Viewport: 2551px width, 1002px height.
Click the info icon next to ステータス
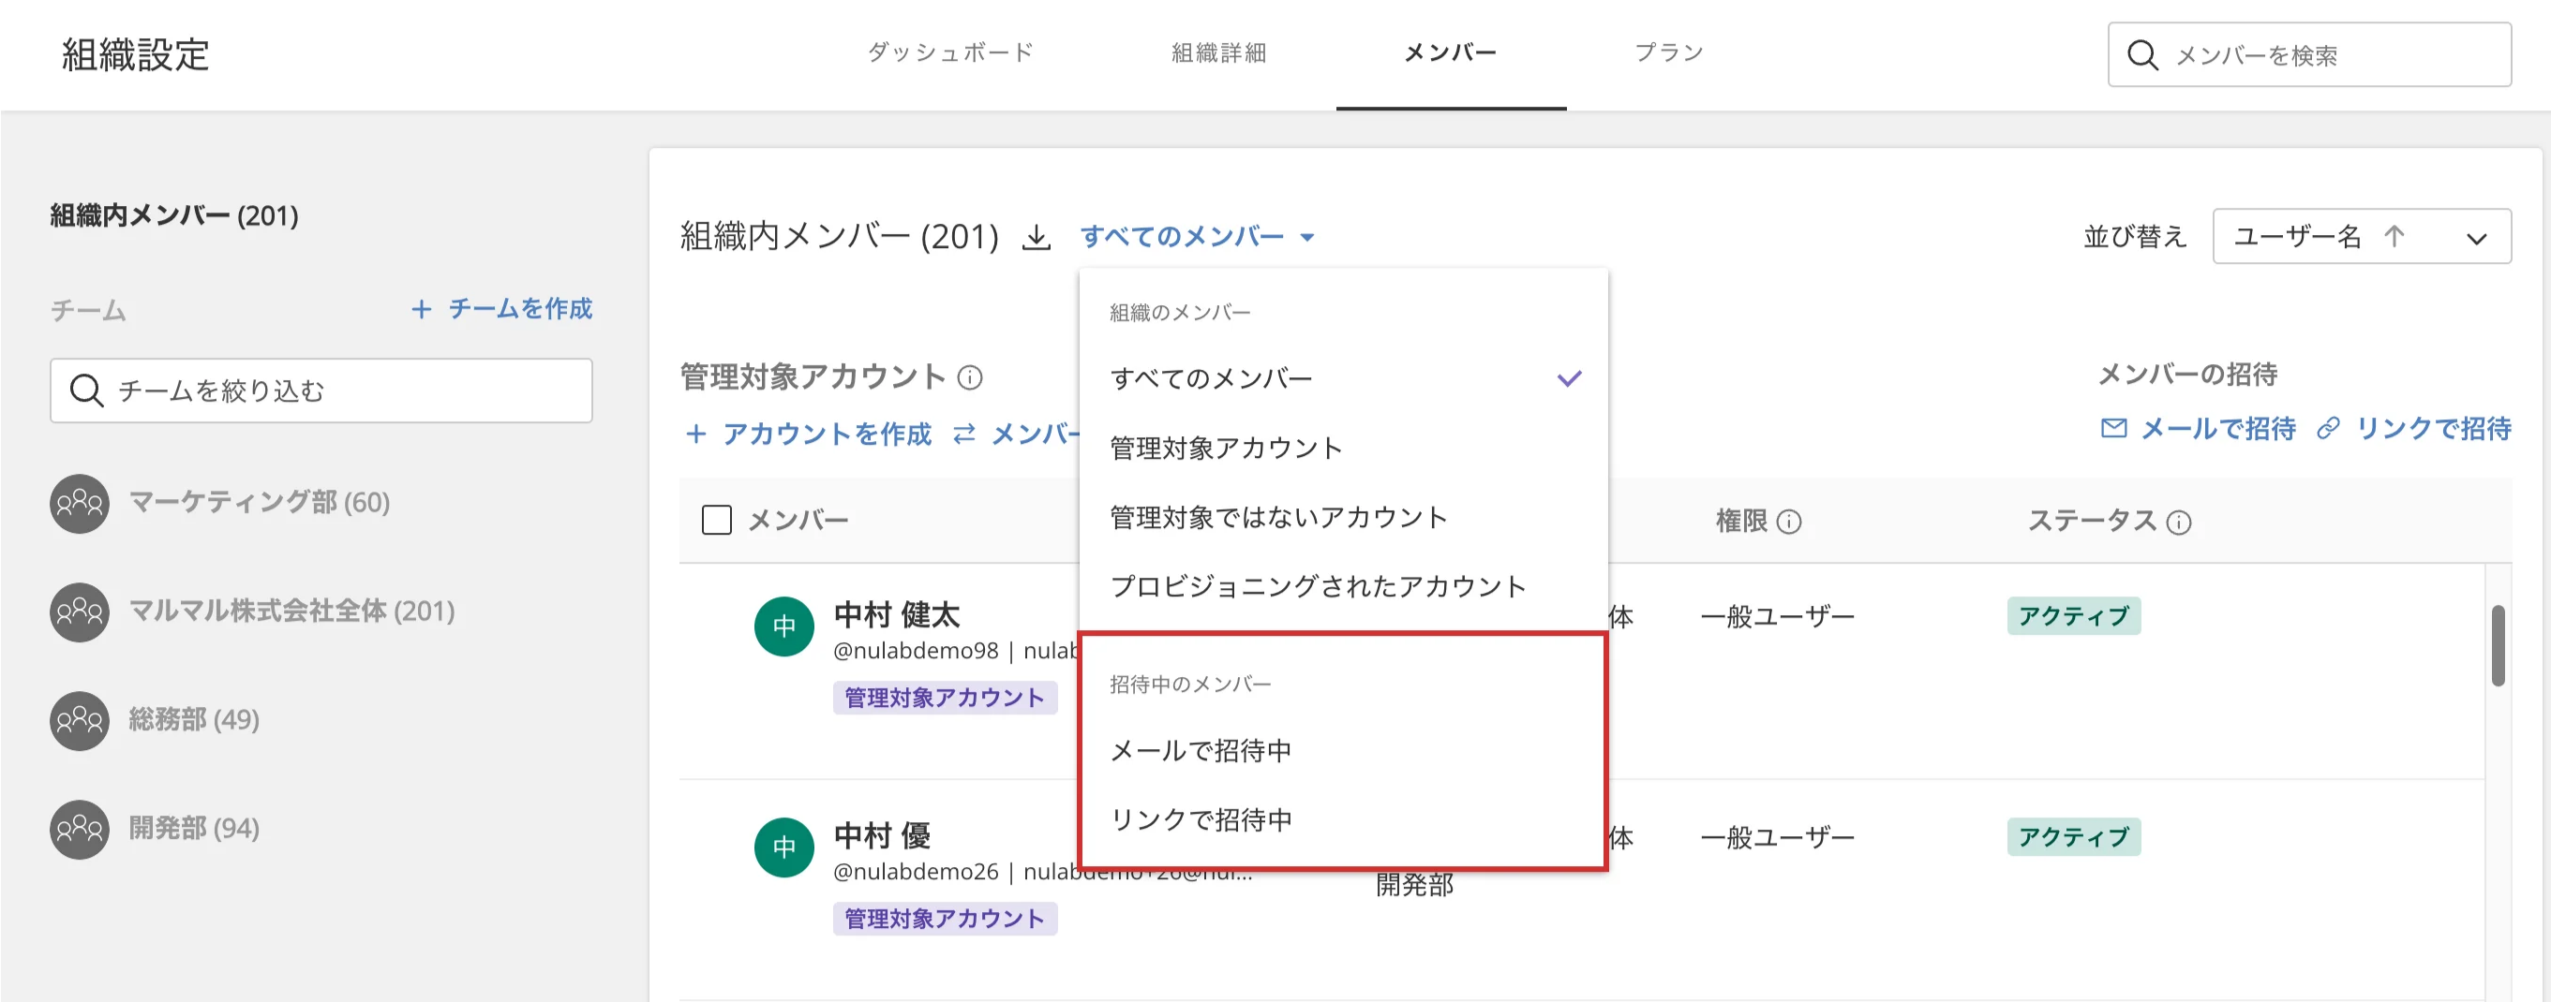pyautogui.click(x=2179, y=522)
